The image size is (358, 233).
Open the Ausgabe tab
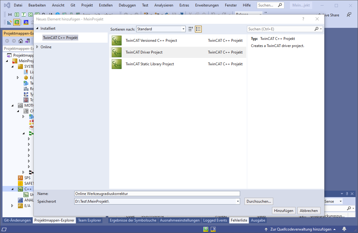[258, 220]
